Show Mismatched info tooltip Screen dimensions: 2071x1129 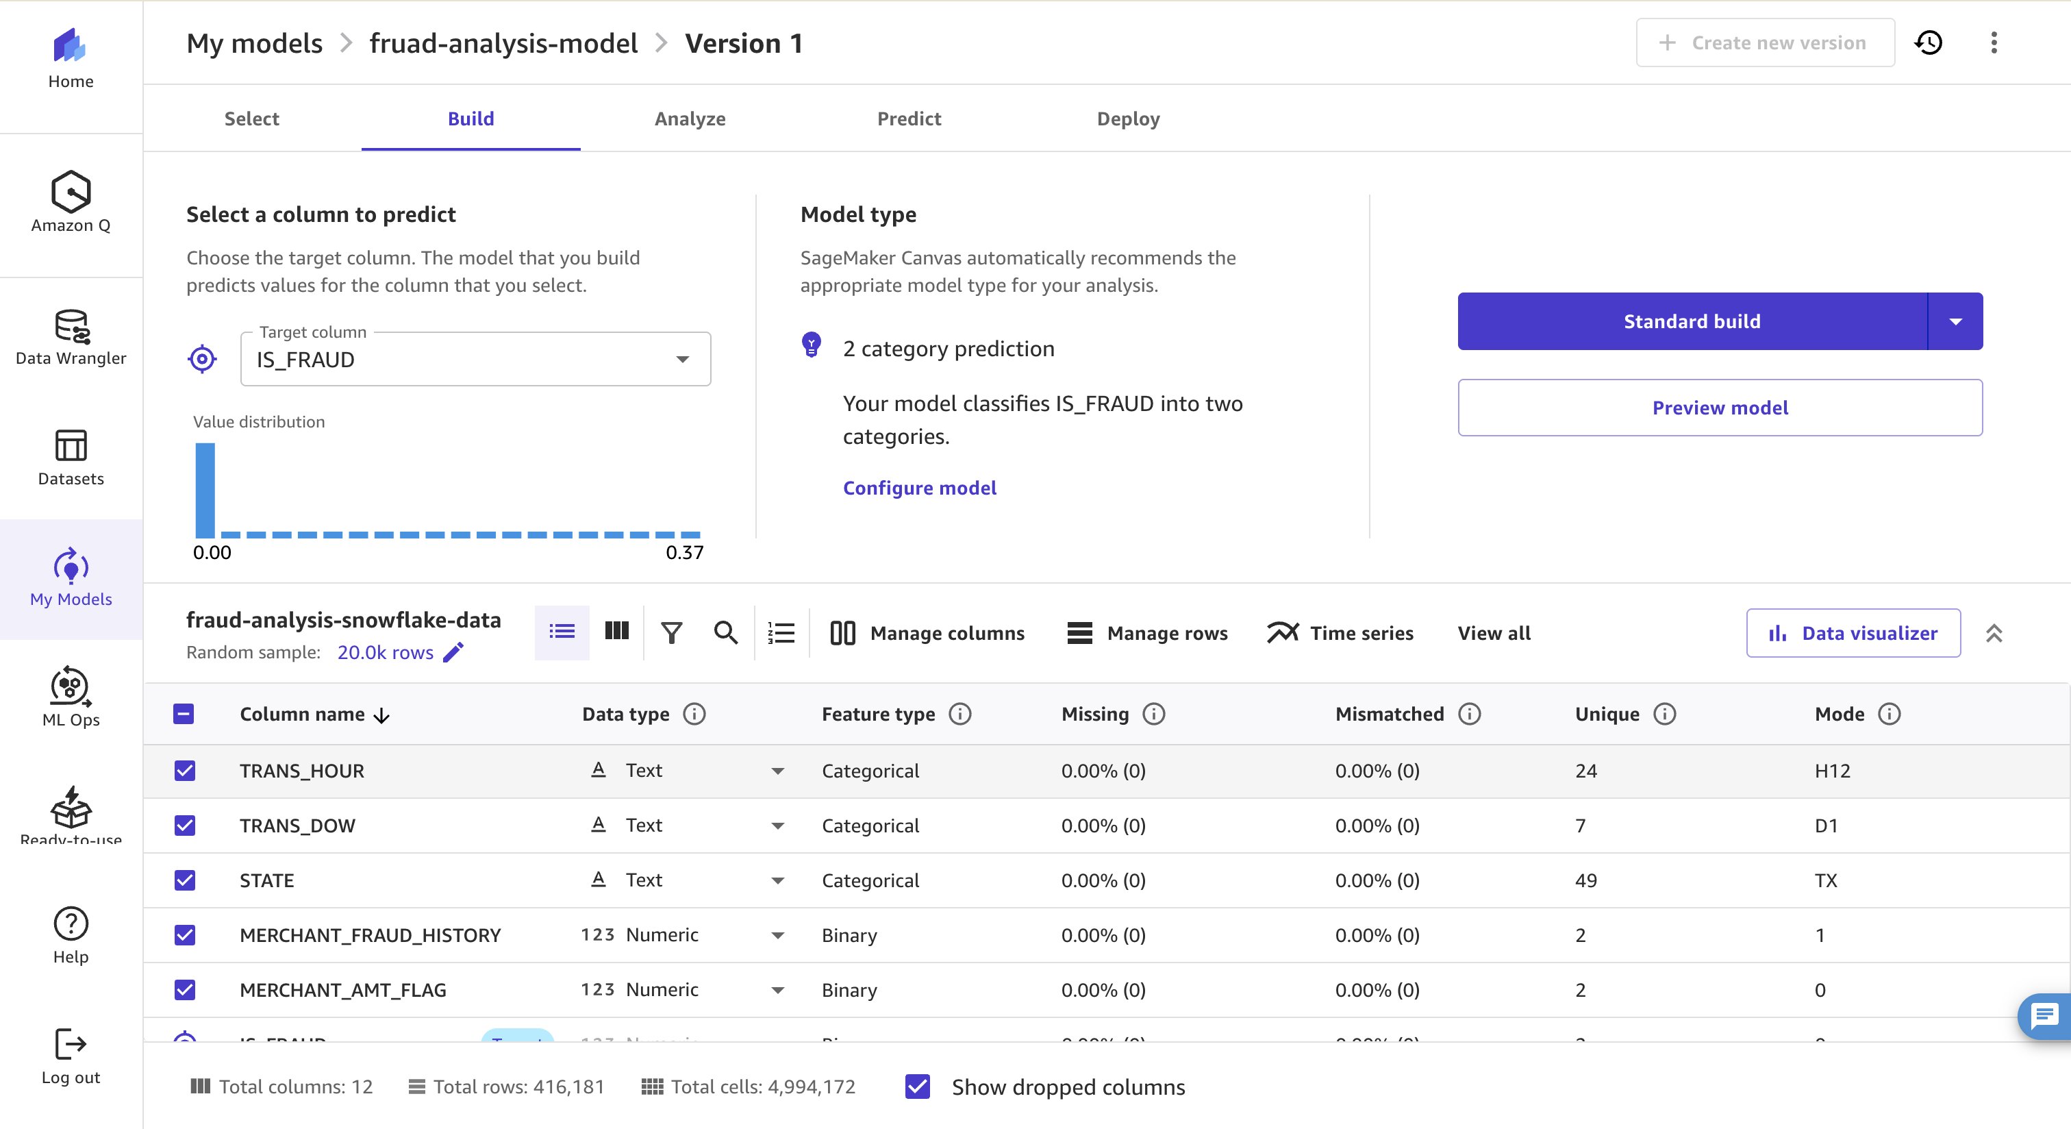1470,714
